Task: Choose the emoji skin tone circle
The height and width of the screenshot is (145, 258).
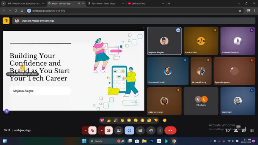Action: point(165,120)
